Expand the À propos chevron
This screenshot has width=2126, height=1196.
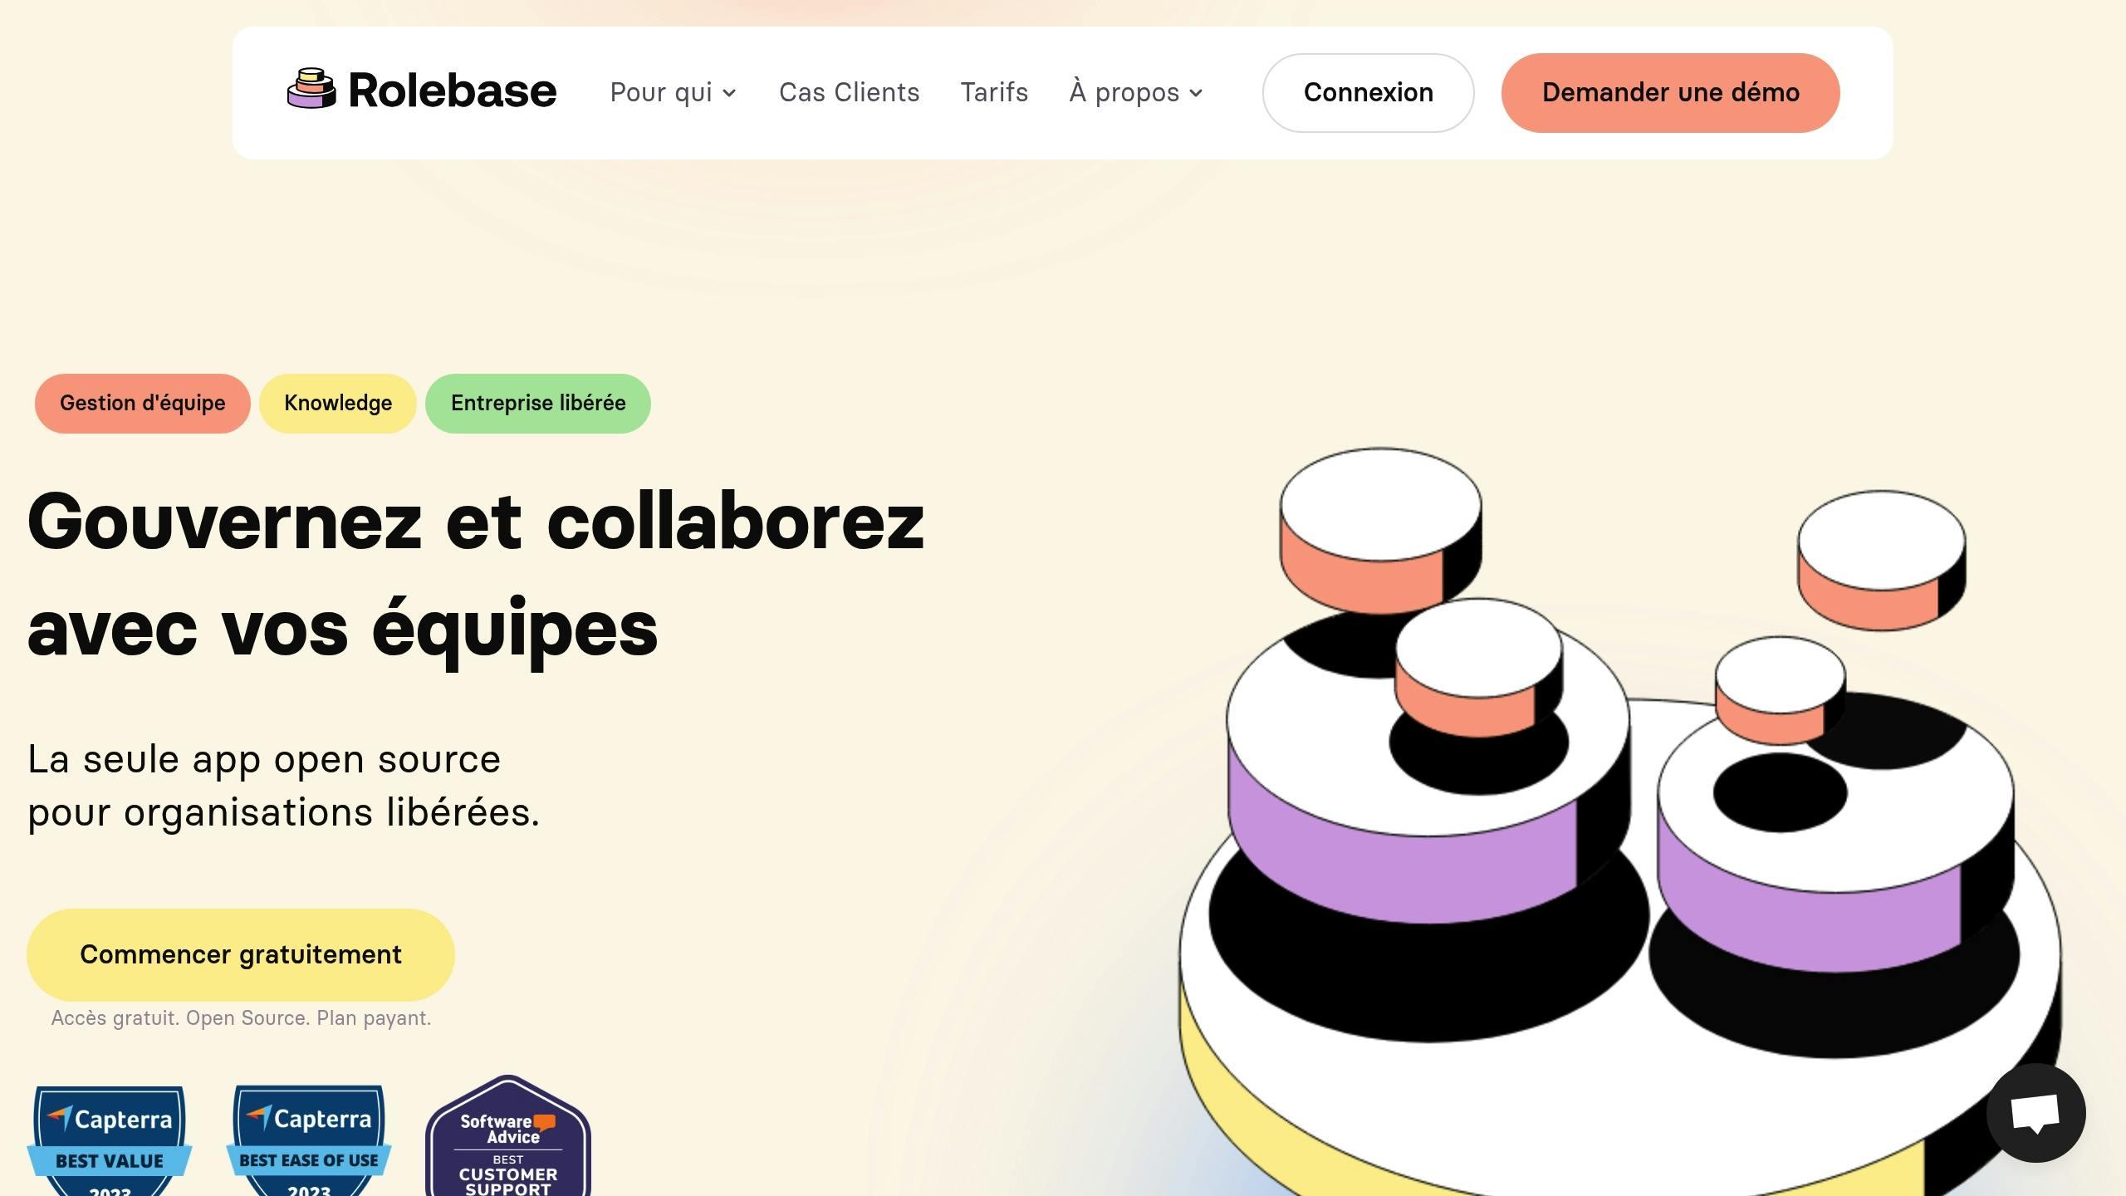coord(1196,93)
